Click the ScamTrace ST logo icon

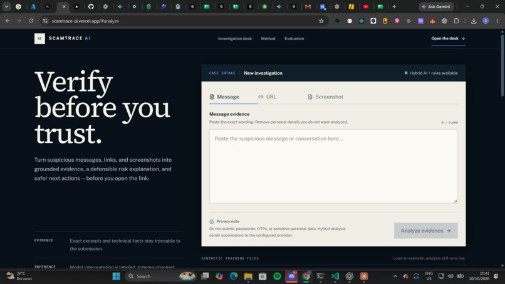(39, 38)
